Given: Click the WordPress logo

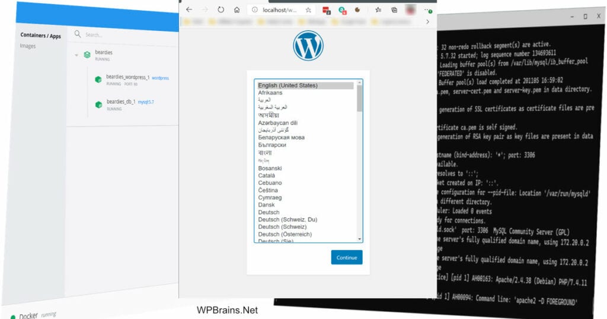Looking at the screenshot, I should click(308, 46).
